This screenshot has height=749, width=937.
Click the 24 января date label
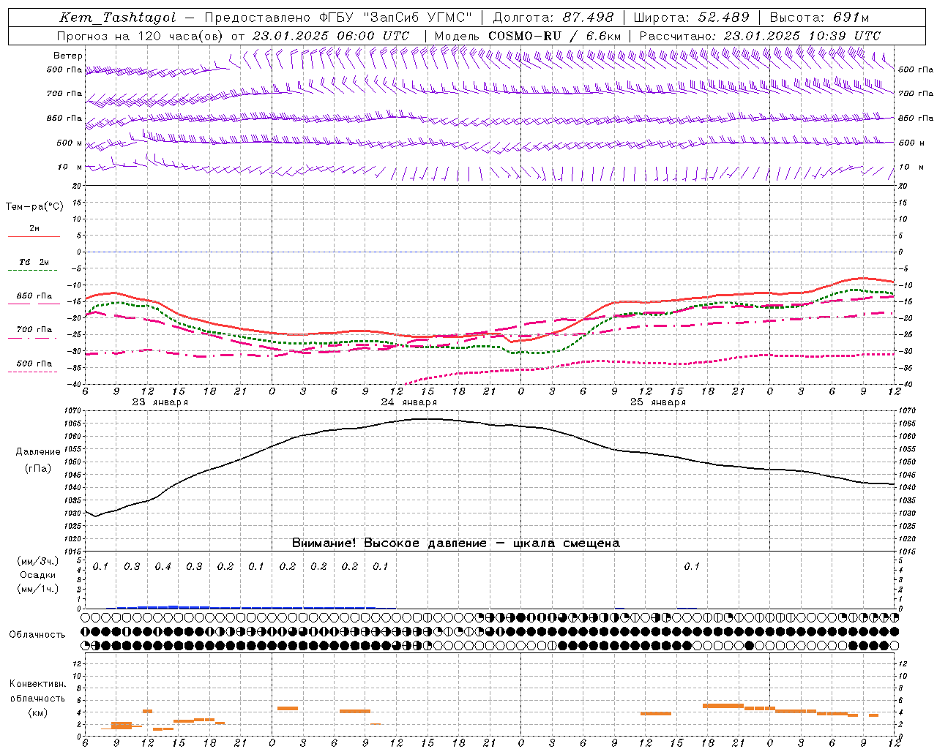tap(408, 402)
